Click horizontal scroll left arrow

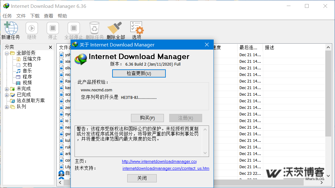point(60,182)
